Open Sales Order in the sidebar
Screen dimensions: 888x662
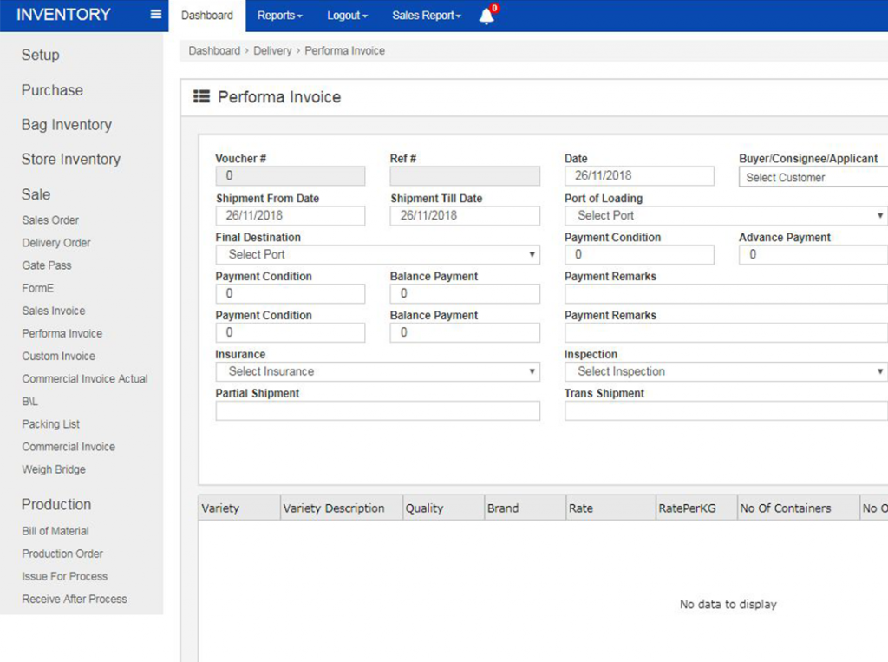tap(50, 220)
